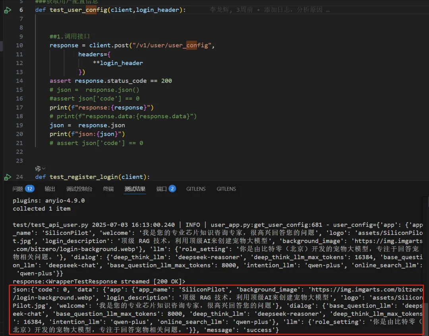The height and width of the screenshot is (336, 429).
Task: Click 'json = response.json' on line 19
Action: pyautogui.click(x=87, y=125)
